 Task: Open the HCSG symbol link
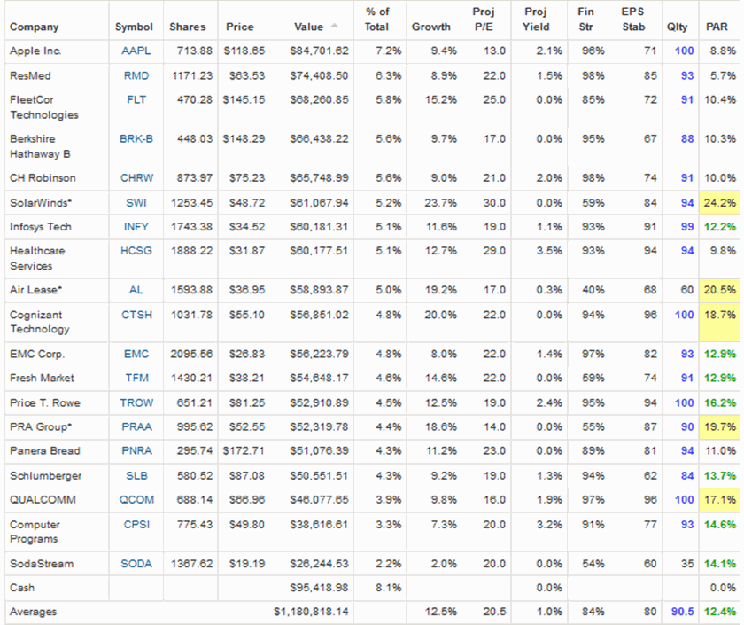[x=136, y=250]
